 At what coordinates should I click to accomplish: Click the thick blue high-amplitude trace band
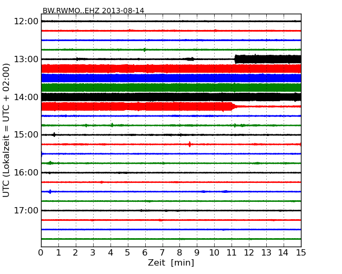(171, 78)
